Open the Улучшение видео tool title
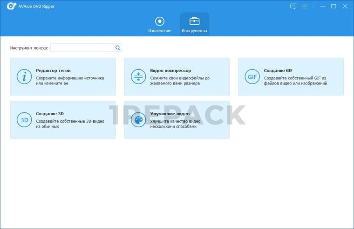 [x=170, y=114]
